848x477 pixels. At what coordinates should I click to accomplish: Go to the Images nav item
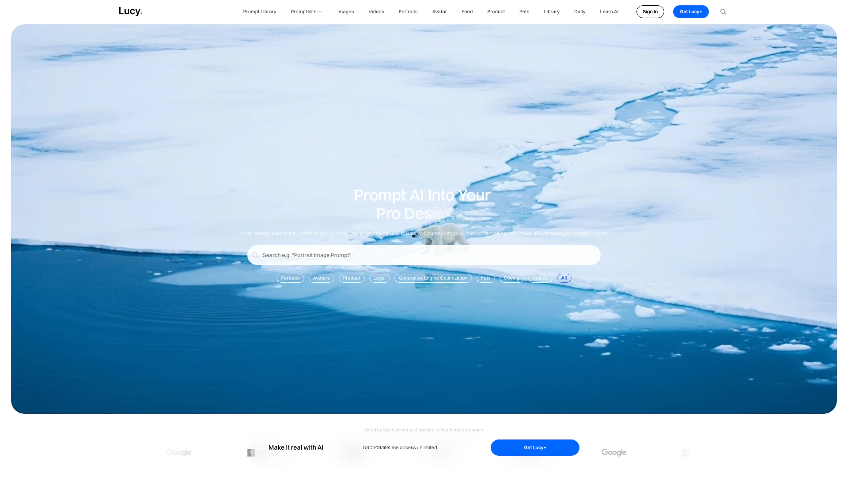coord(345,12)
